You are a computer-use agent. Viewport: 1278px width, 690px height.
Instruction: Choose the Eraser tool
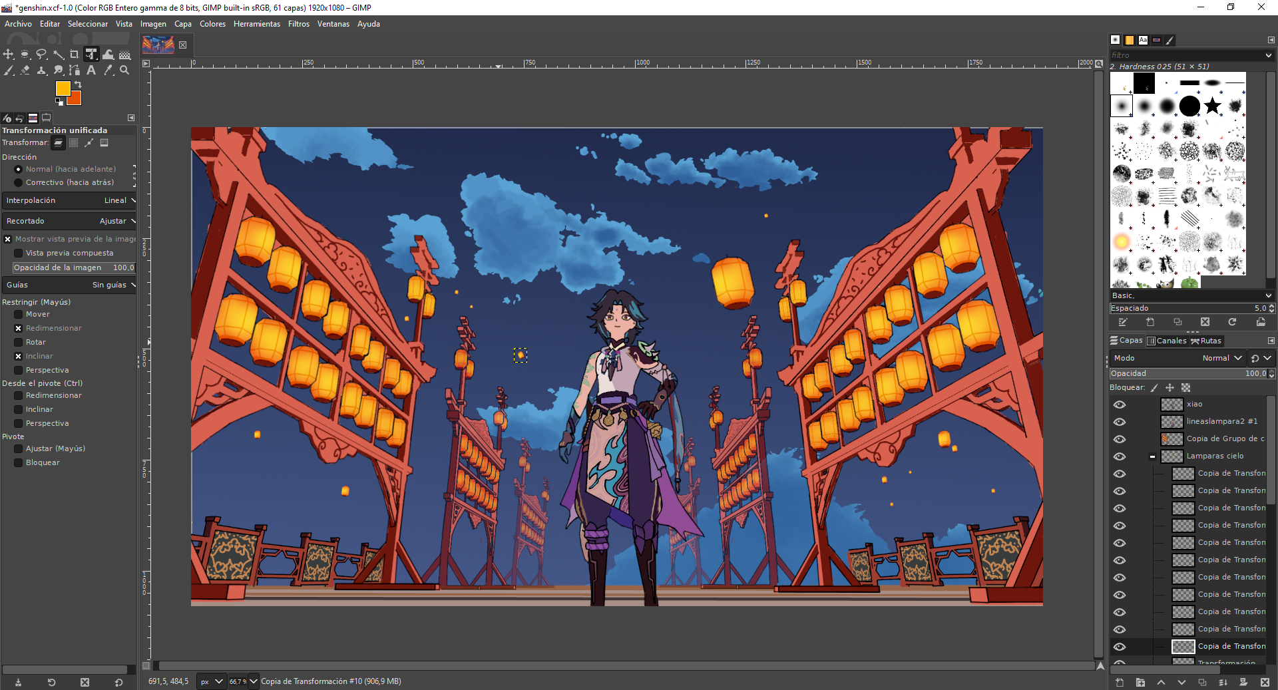25,71
